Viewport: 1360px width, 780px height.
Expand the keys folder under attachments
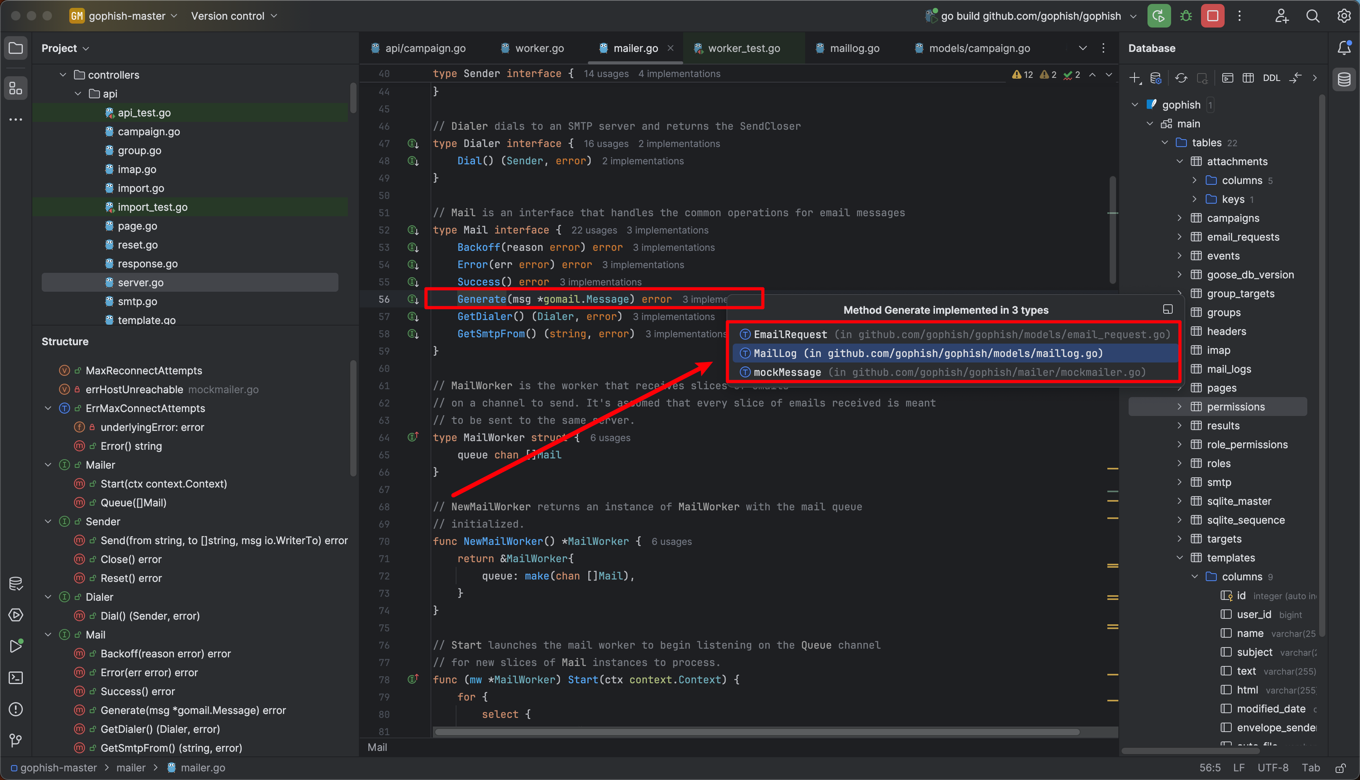click(x=1194, y=199)
